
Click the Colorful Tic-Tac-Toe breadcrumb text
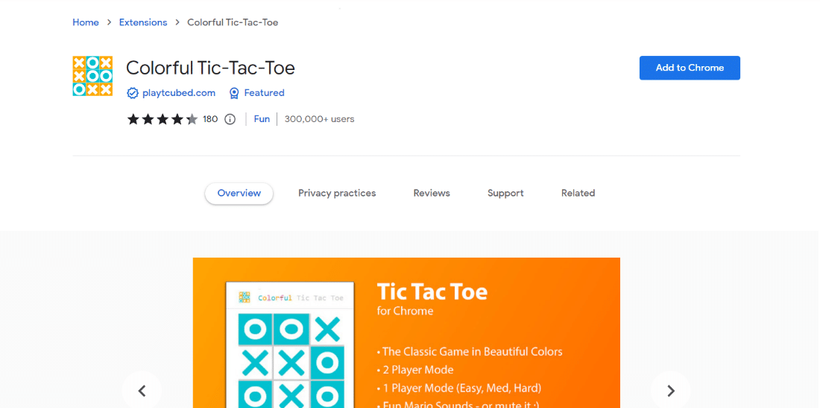[x=233, y=22]
